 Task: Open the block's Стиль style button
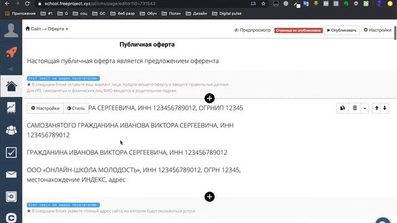coord(76,108)
